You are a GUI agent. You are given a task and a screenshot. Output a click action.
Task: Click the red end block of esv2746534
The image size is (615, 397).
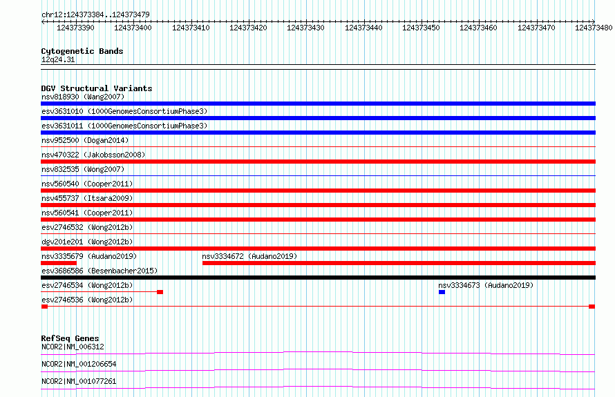tap(160, 292)
